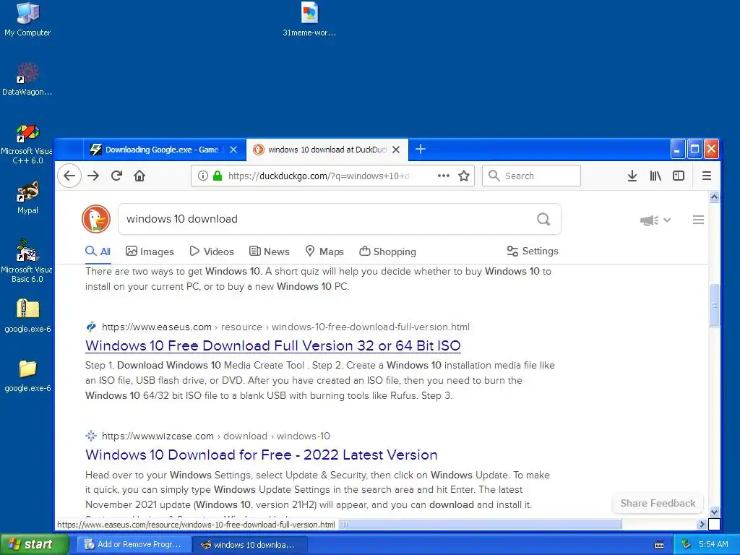This screenshot has width=740, height=555.
Task: Click the duckduckgo.com address bar URL
Action: [319, 176]
